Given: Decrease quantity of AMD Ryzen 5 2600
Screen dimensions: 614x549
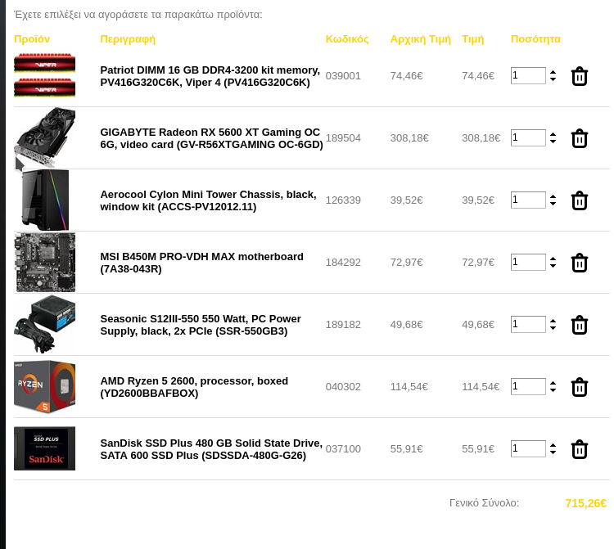Looking at the screenshot, I should 553,390.
